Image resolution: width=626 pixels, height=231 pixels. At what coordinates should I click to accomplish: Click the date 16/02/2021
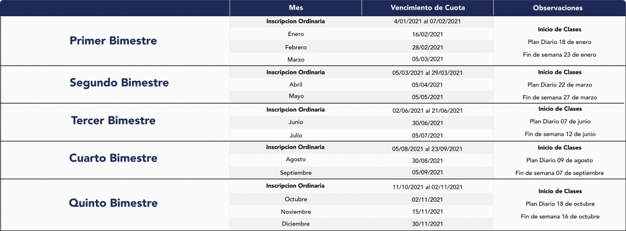427,34
